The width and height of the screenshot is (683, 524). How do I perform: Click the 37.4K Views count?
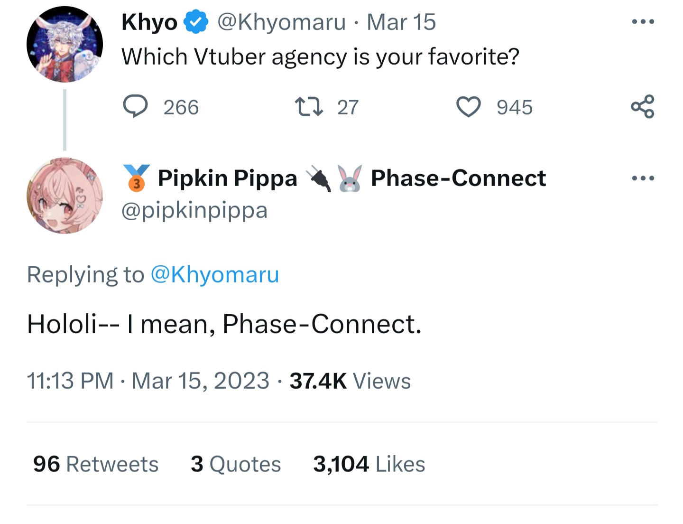[350, 381]
